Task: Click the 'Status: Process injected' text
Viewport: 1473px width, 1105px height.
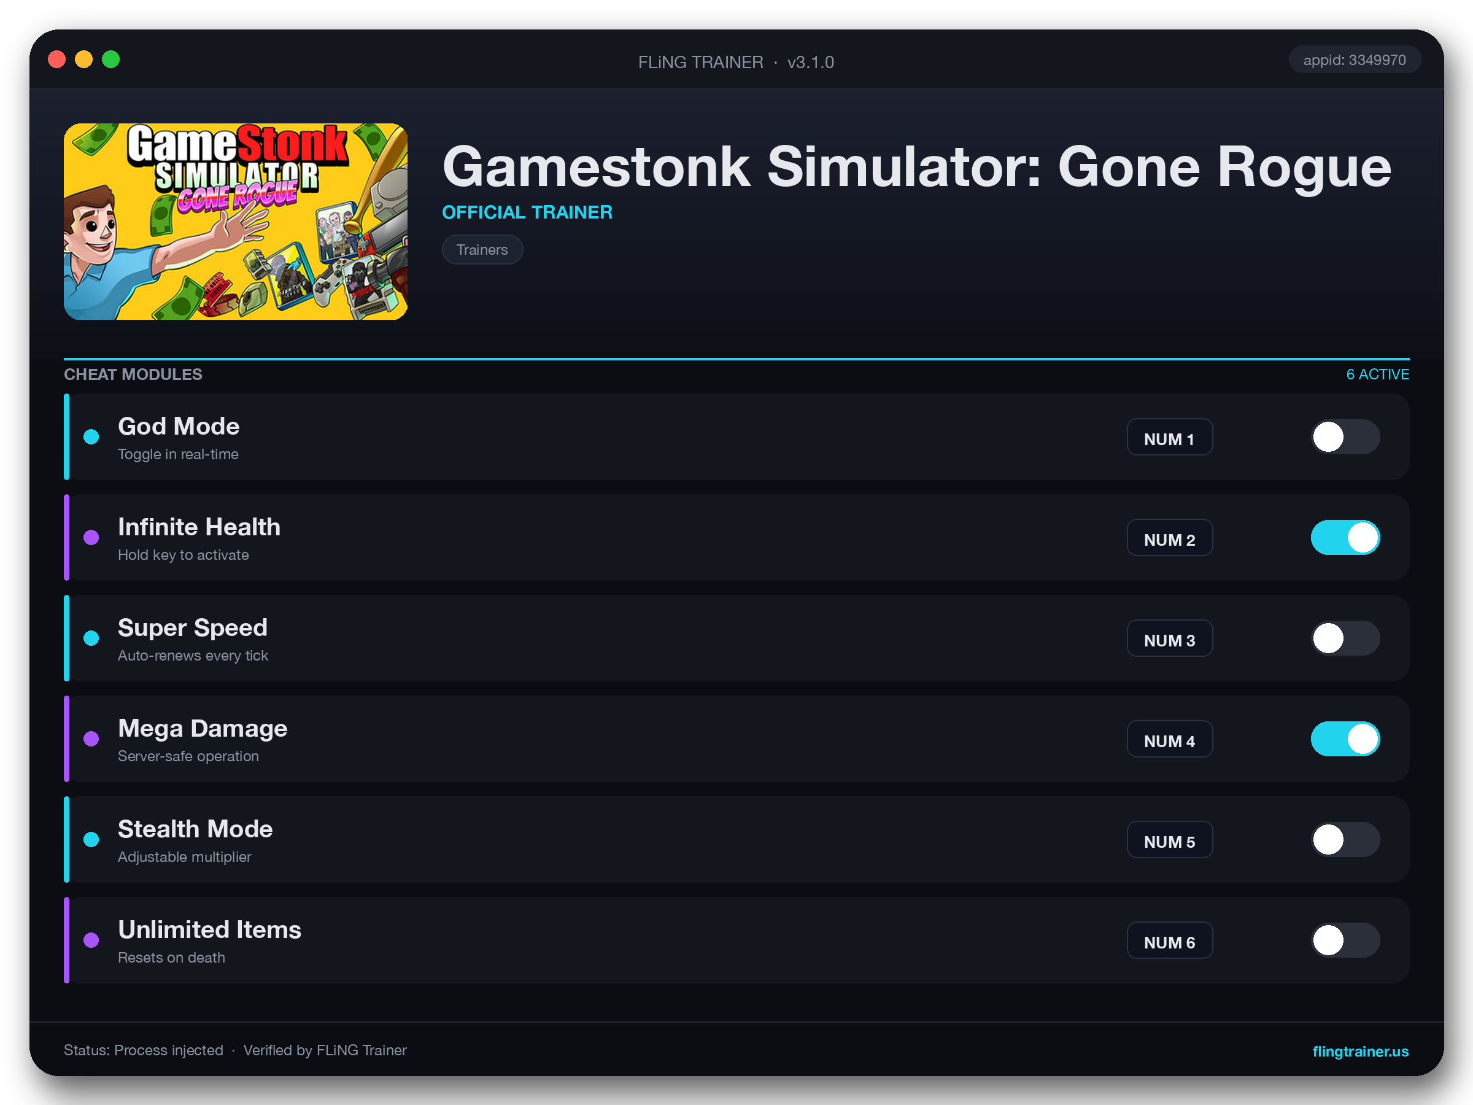Action: point(143,1050)
